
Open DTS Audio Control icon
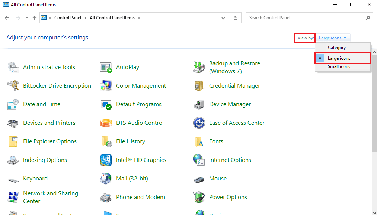click(x=106, y=123)
